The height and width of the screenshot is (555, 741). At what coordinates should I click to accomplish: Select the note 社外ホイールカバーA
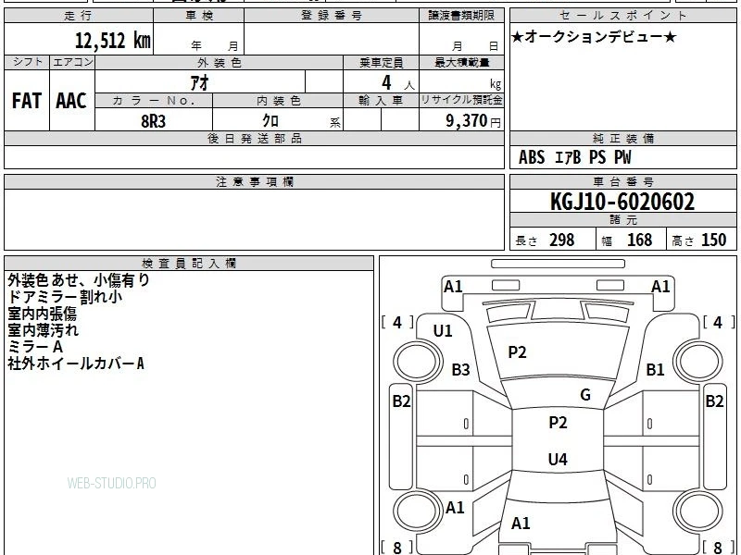tap(76, 364)
